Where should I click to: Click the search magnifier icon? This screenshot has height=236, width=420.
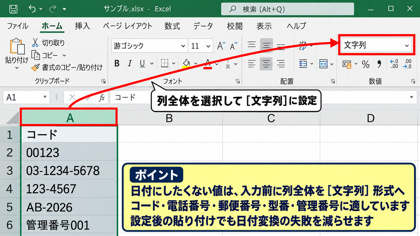[x=233, y=9]
